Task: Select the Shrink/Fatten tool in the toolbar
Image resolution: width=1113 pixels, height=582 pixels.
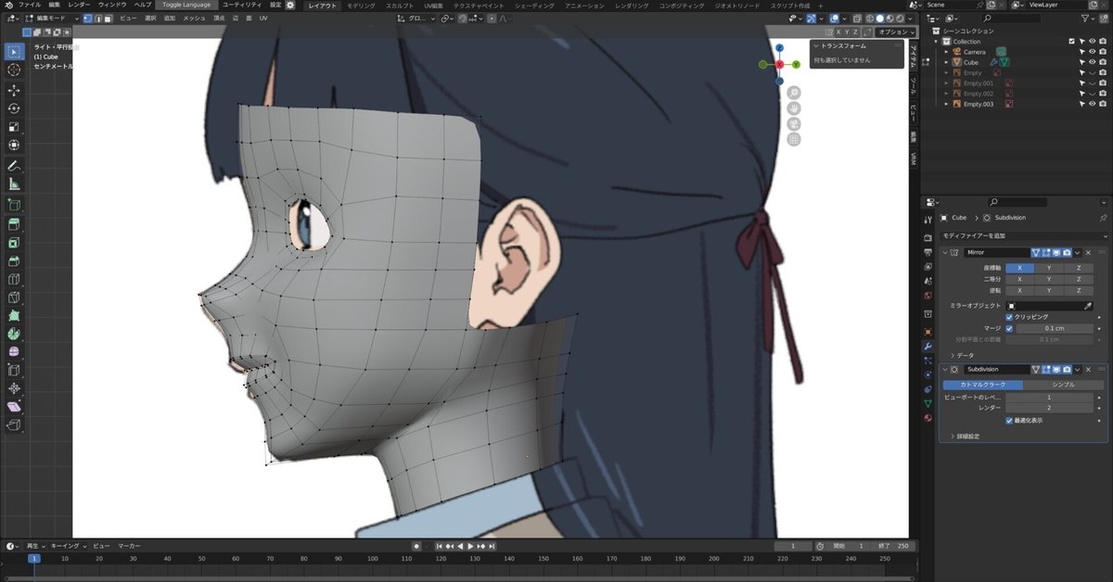Action: pyautogui.click(x=14, y=389)
